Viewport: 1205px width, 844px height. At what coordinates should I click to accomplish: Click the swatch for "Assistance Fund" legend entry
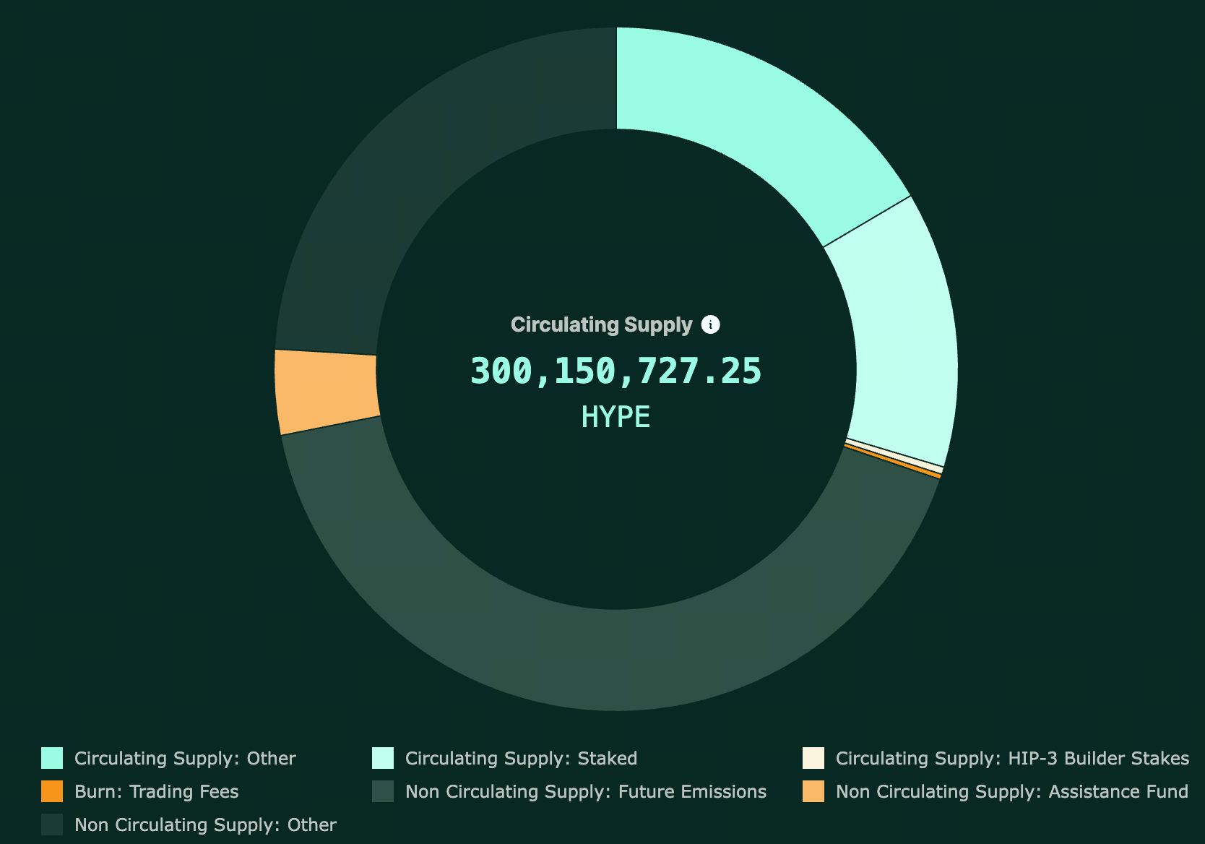coord(813,791)
